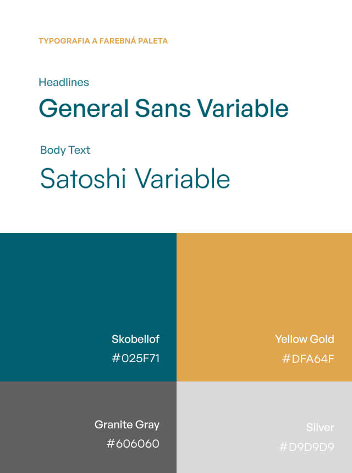The width and height of the screenshot is (352, 473).
Task: Select the Skobellof color name
Action: [135, 339]
